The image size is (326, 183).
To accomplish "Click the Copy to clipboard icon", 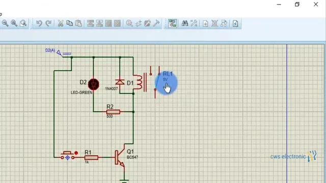I will (69, 23).
